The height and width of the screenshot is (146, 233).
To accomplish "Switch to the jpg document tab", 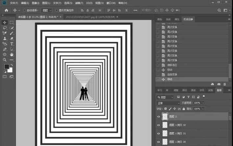I will 90,17.
